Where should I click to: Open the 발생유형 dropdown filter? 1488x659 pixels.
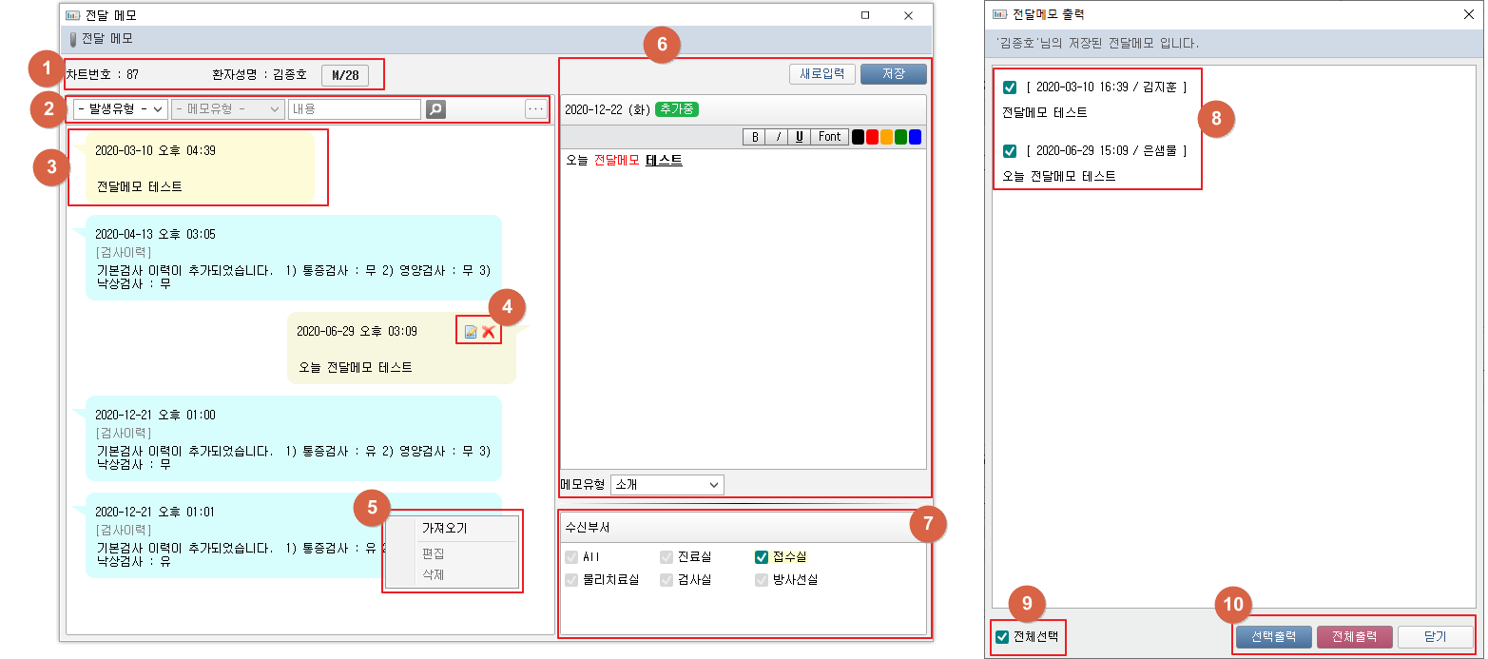120,109
